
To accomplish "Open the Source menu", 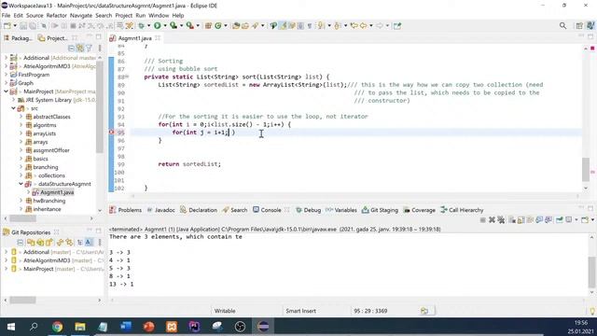I will coord(35,16).
